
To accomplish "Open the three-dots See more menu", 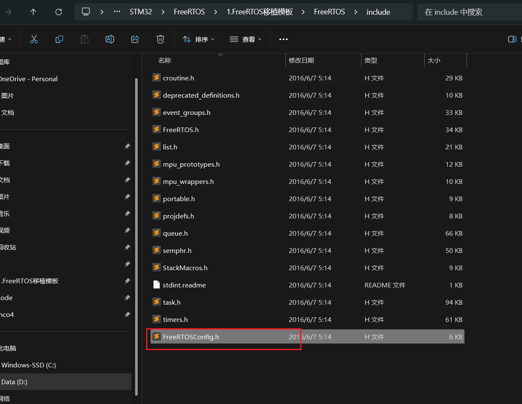I will [283, 39].
